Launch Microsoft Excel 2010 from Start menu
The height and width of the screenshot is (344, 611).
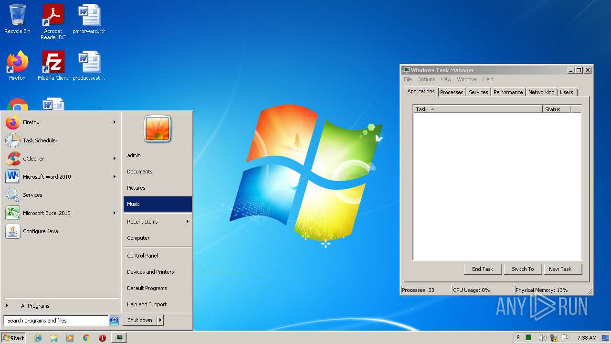pos(61,213)
